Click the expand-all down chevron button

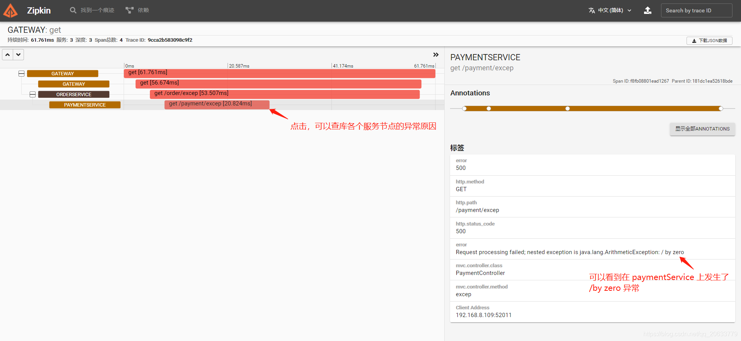[18, 55]
